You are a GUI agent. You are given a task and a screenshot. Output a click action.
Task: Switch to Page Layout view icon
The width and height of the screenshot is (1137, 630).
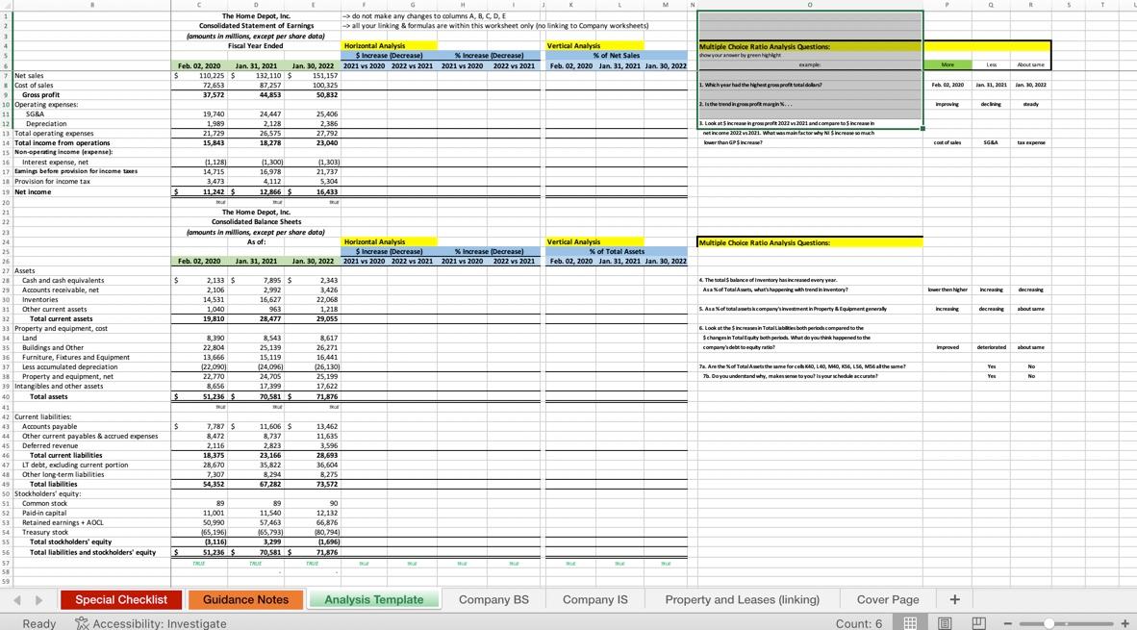click(944, 623)
